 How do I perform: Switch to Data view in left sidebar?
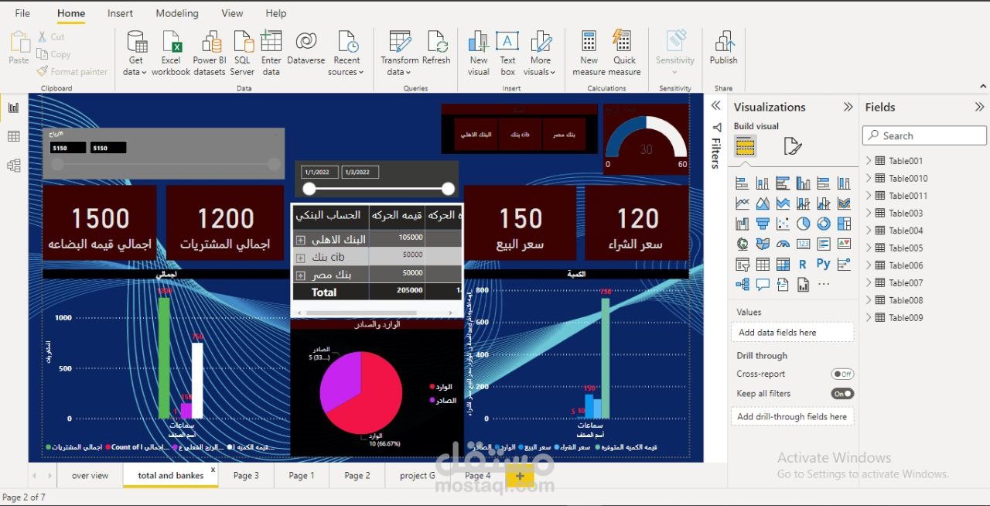tap(13, 136)
